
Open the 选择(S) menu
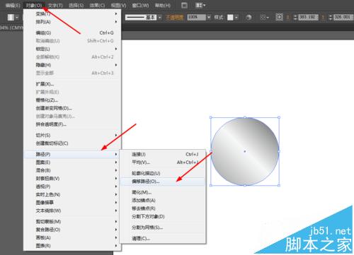tap(76, 5)
